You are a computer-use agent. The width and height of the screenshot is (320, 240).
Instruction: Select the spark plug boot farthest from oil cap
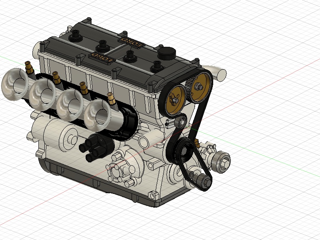75,36
